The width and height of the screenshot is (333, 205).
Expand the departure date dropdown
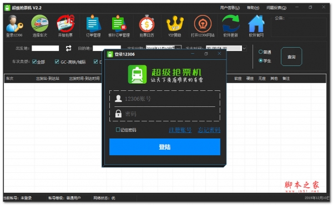(x=178, y=48)
